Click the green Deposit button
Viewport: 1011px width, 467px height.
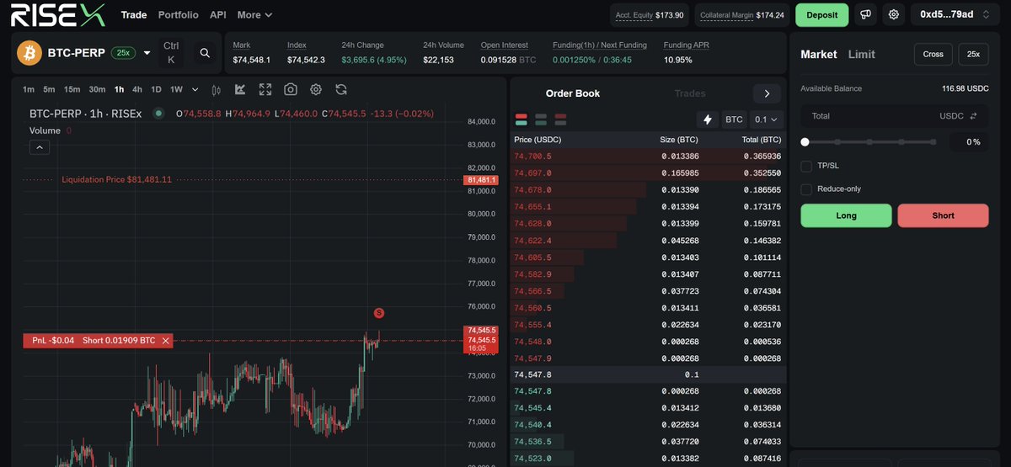[x=821, y=14]
